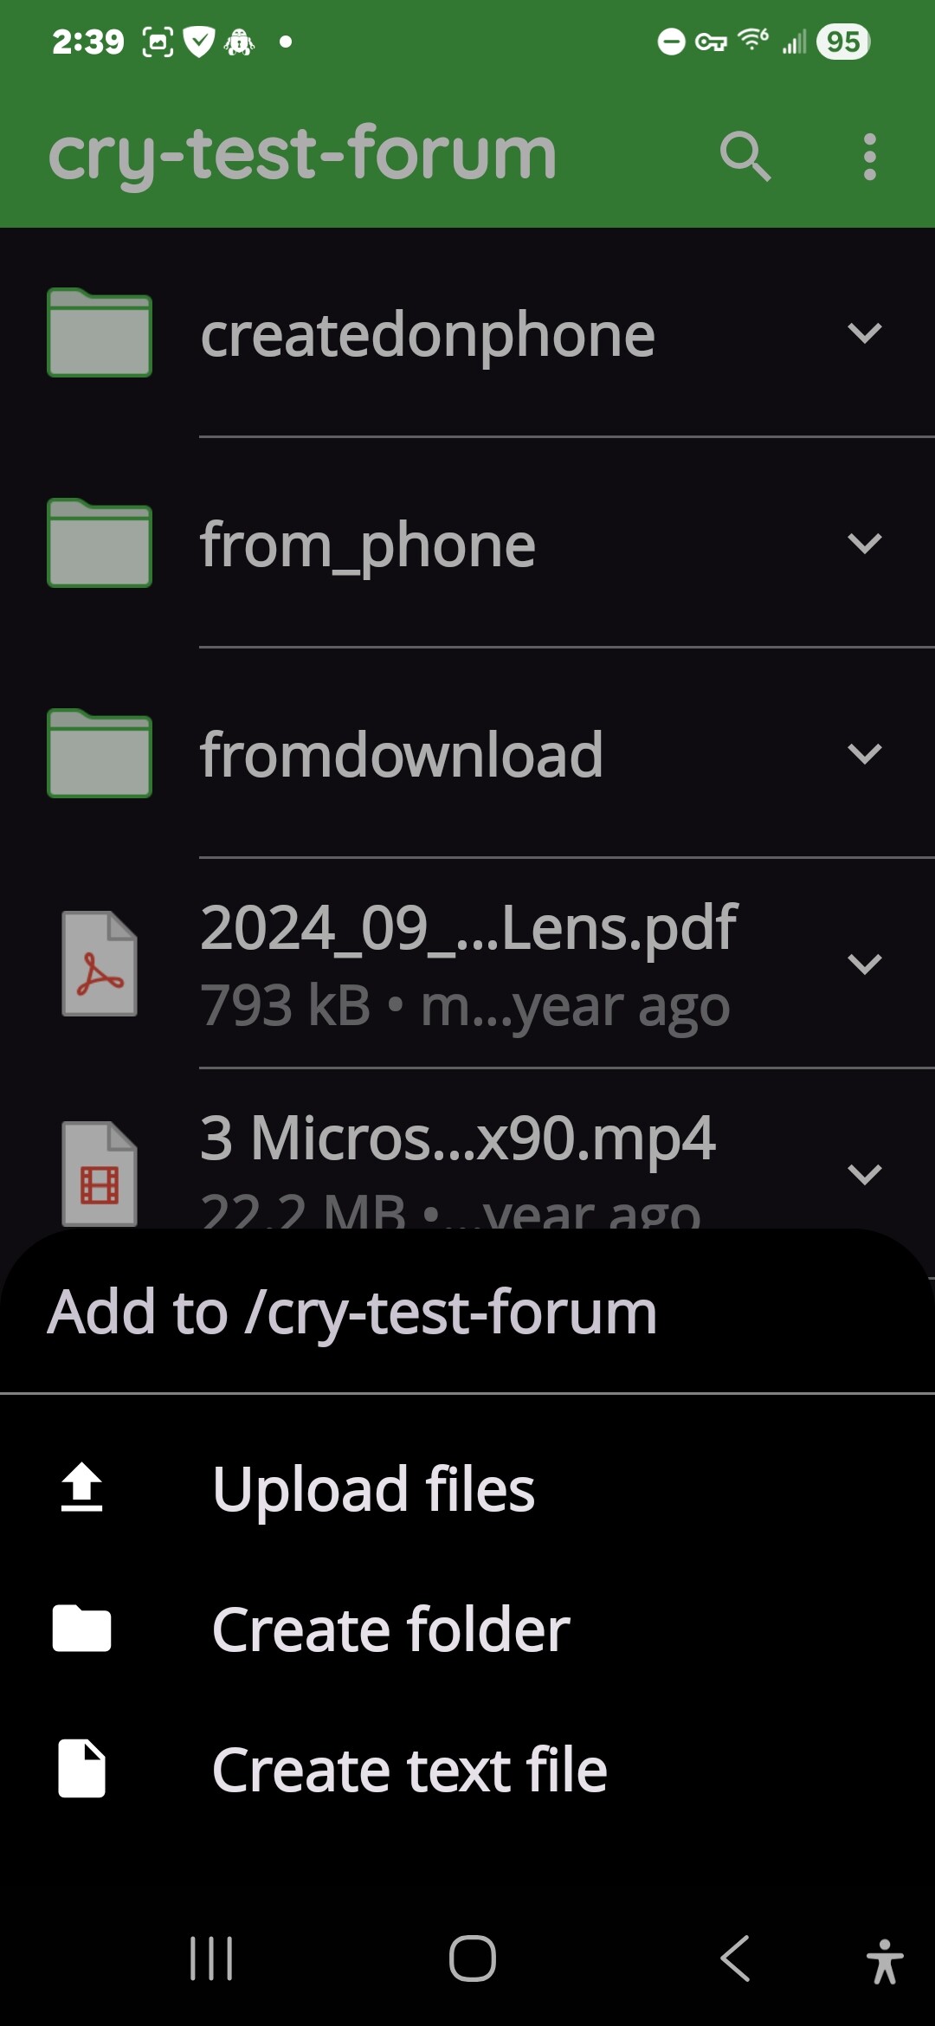Open the search magnifier icon
The width and height of the screenshot is (935, 2026).
(x=745, y=157)
